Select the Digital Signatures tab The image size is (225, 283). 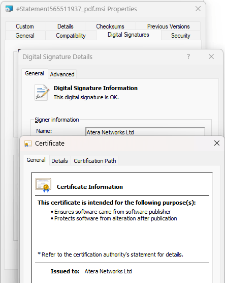coord(128,35)
